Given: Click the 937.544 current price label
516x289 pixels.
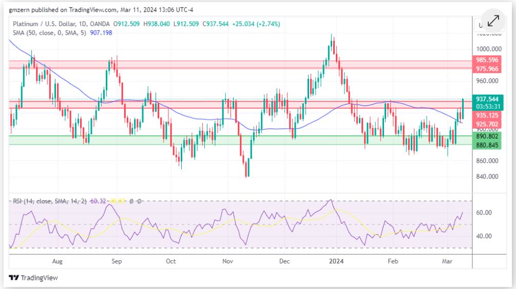Looking at the screenshot, I should coord(487,99).
